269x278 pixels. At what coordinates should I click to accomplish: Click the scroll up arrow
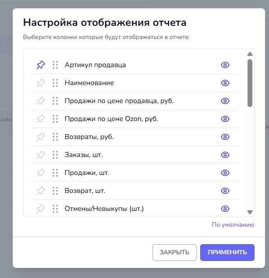[250, 54]
